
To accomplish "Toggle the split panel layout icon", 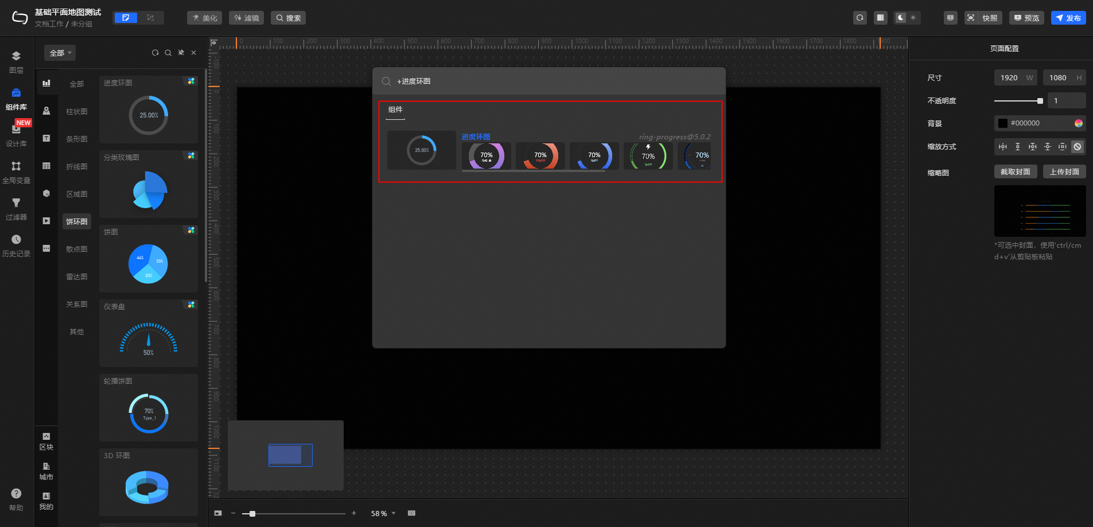I will [880, 18].
